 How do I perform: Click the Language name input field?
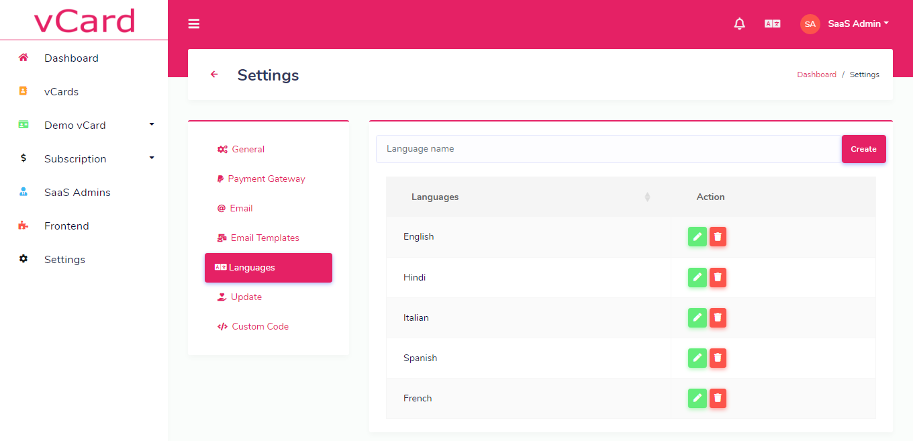point(608,149)
